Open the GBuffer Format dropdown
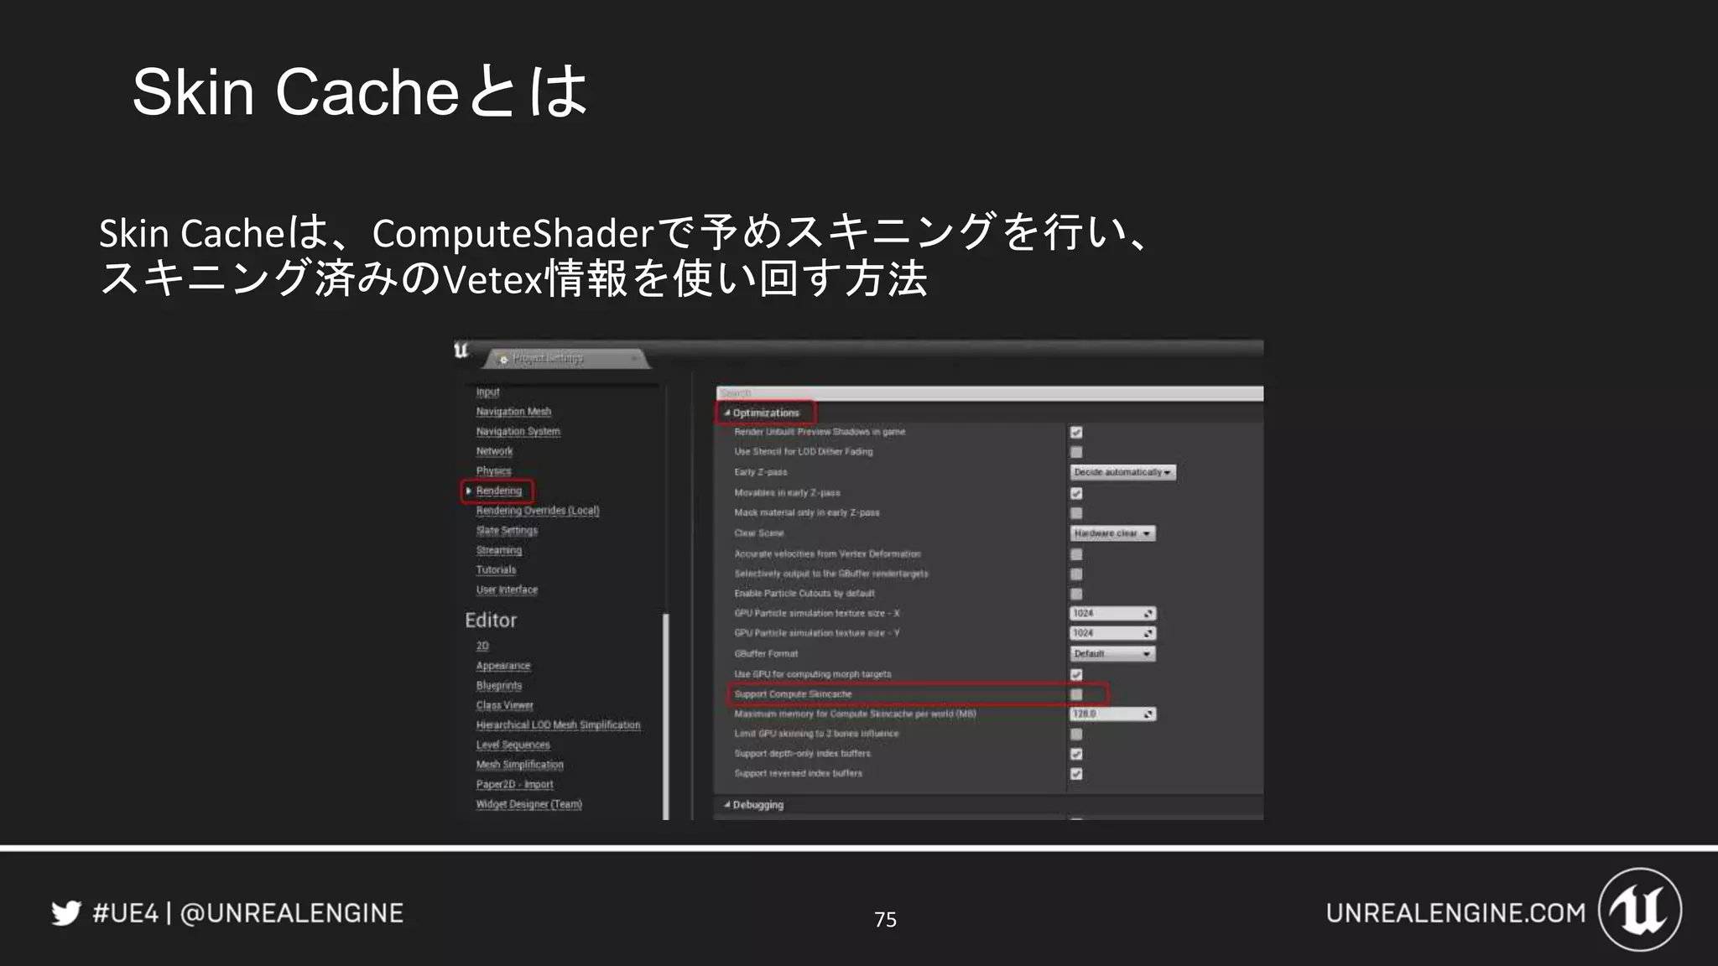 coord(1113,654)
